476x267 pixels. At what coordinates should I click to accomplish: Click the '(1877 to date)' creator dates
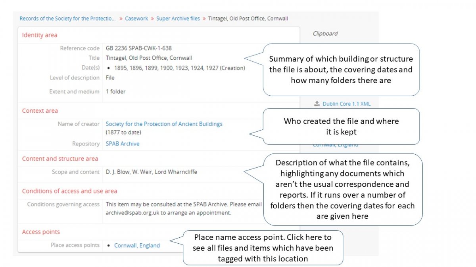(x=123, y=133)
